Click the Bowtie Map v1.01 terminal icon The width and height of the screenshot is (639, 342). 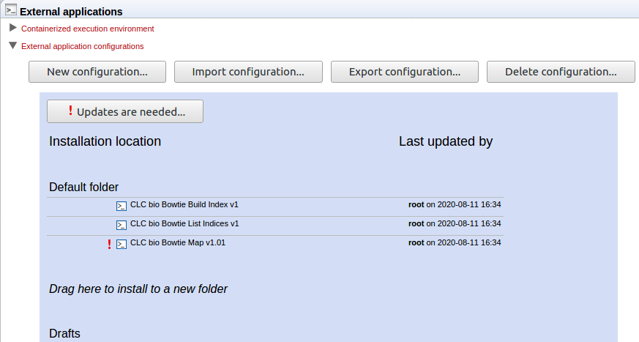[122, 244]
